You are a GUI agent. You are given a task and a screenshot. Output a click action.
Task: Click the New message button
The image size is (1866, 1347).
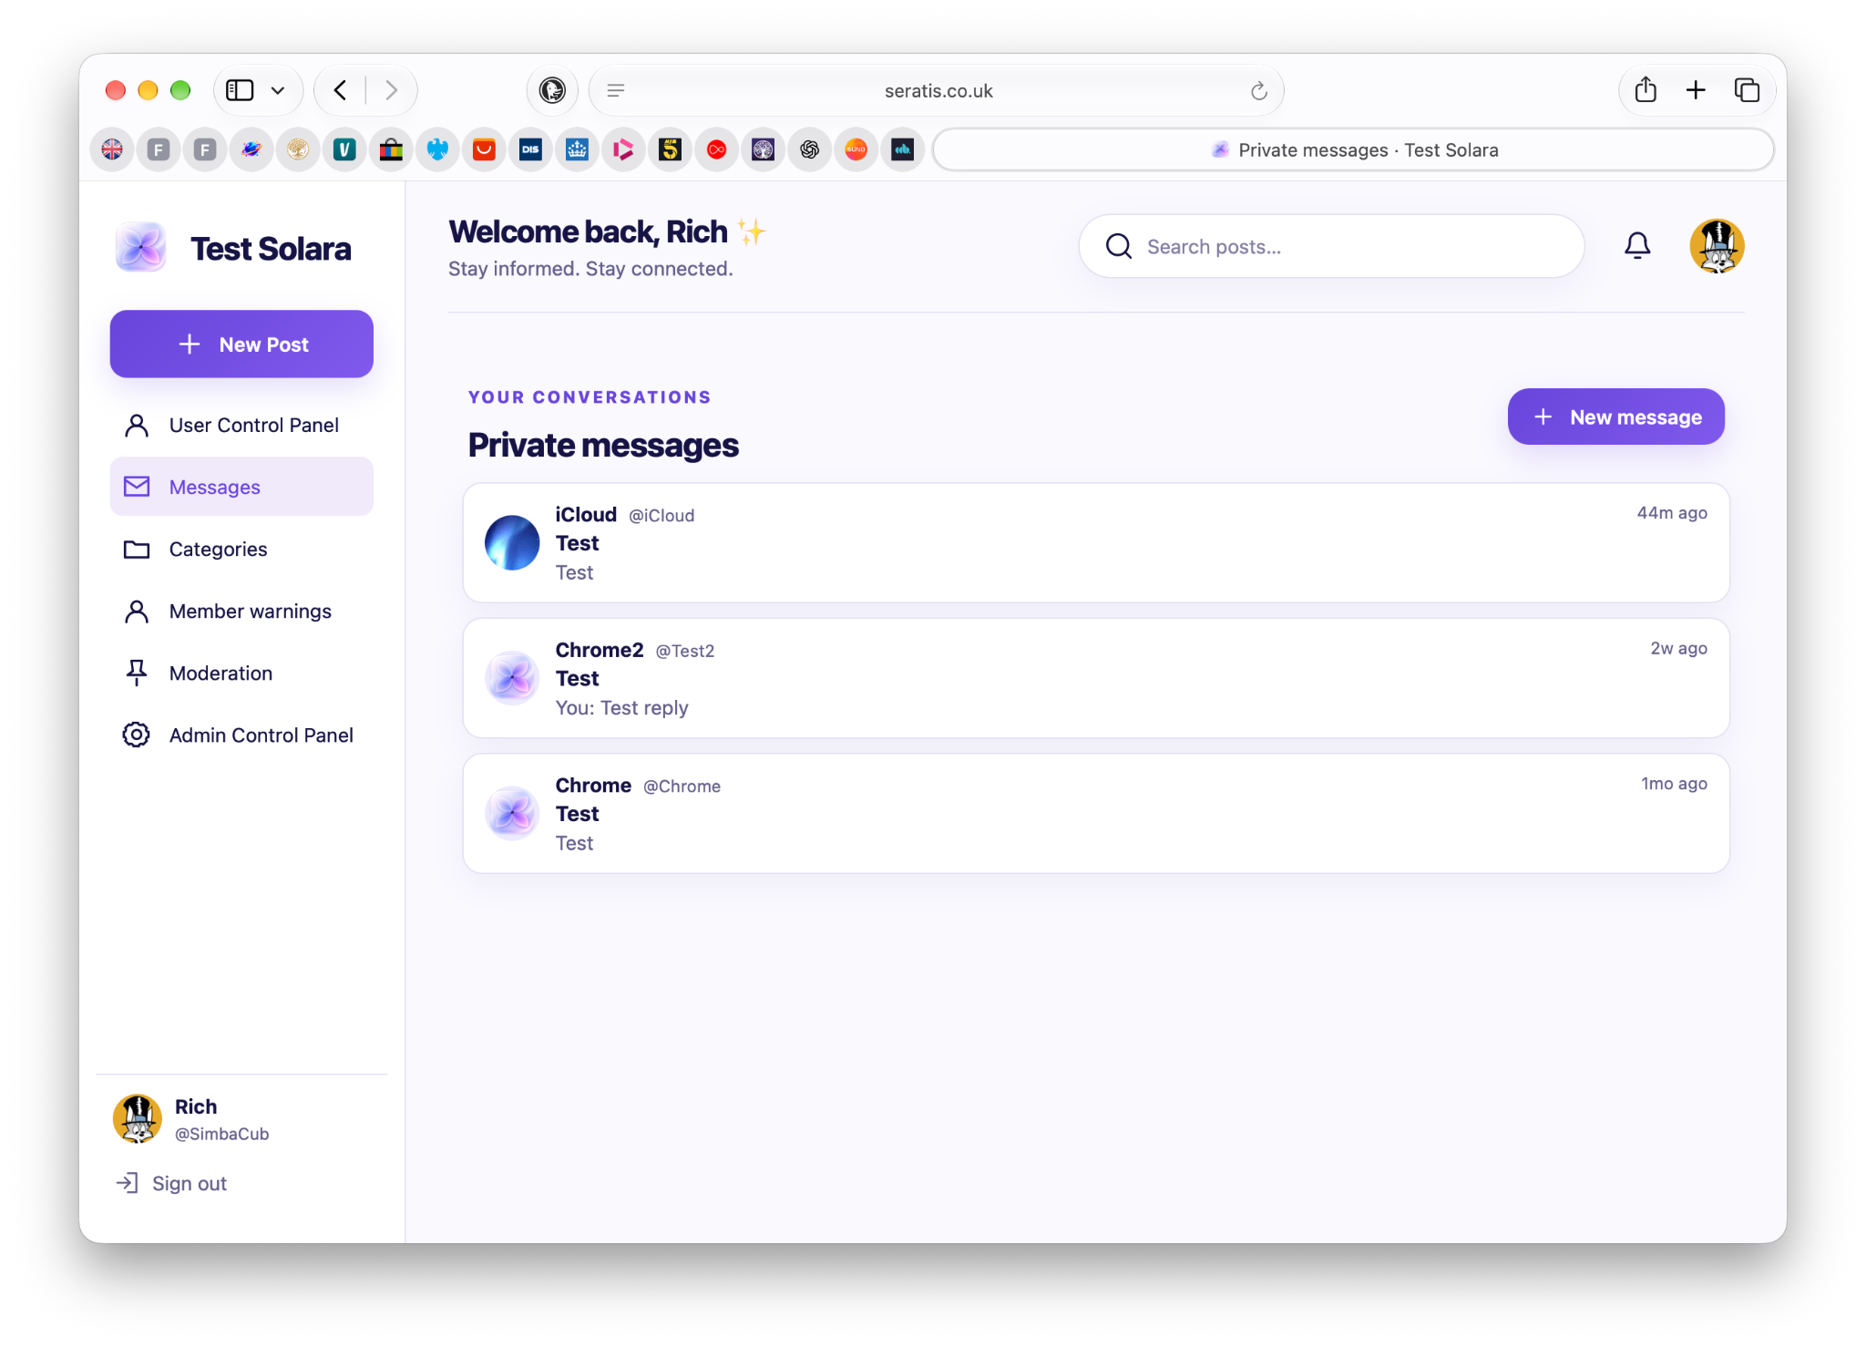[x=1615, y=417]
